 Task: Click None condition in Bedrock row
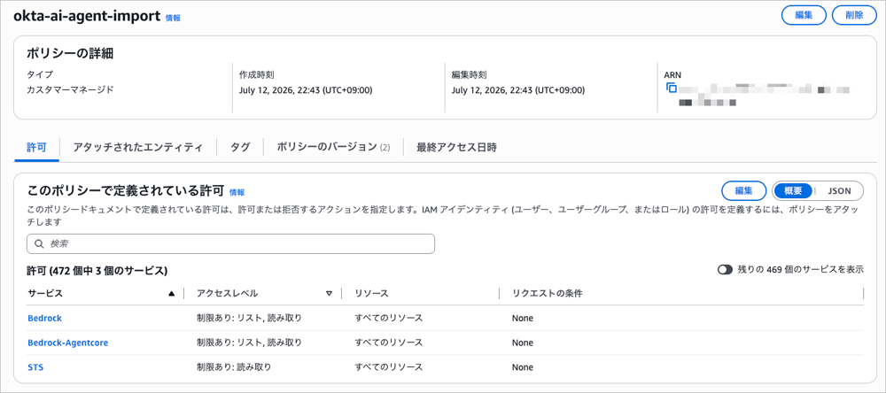[x=523, y=318]
